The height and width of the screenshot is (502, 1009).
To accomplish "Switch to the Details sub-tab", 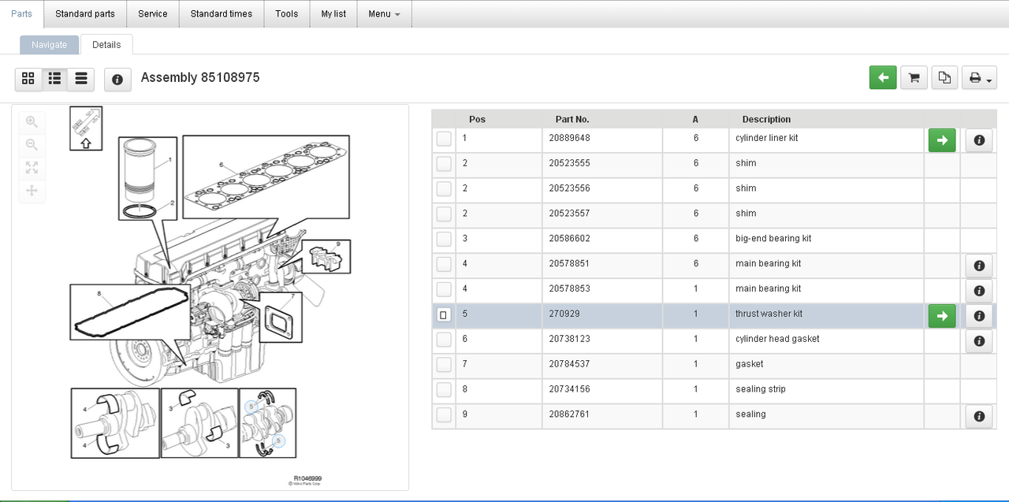I will click(106, 45).
